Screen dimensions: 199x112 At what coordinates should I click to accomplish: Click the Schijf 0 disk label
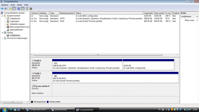[x=38, y=61]
